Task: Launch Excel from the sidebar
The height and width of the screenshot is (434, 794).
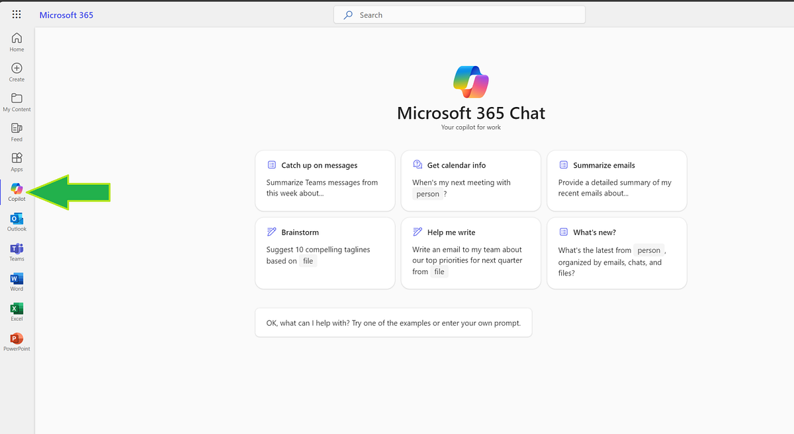Action: [x=17, y=310]
